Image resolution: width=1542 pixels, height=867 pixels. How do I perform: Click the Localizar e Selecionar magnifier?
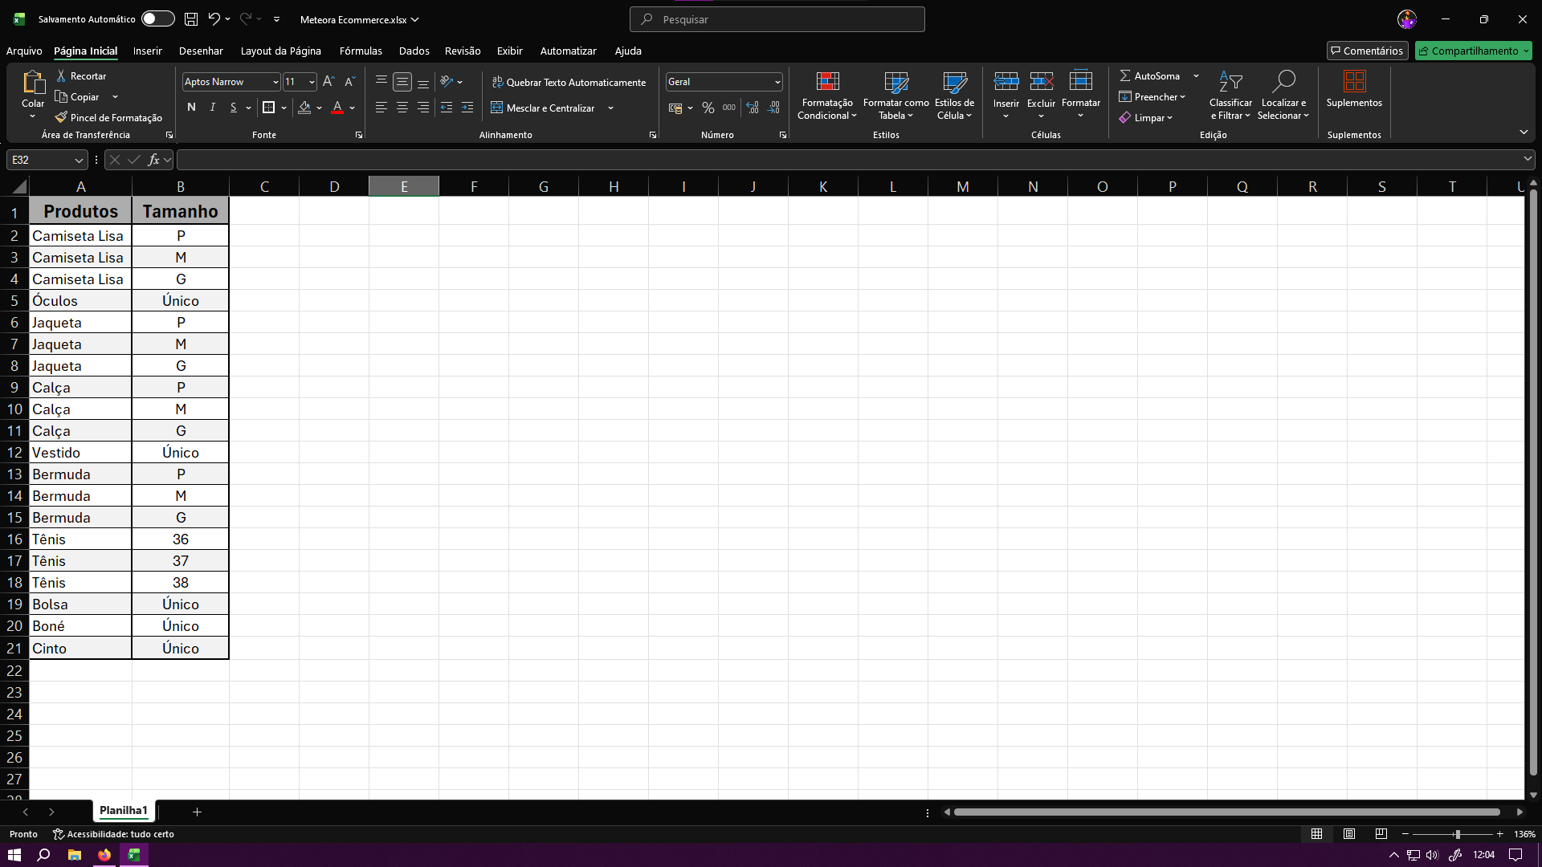(1283, 82)
